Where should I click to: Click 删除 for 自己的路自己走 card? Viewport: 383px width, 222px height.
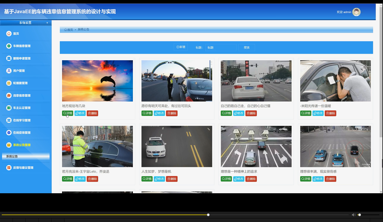pos(251,113)
